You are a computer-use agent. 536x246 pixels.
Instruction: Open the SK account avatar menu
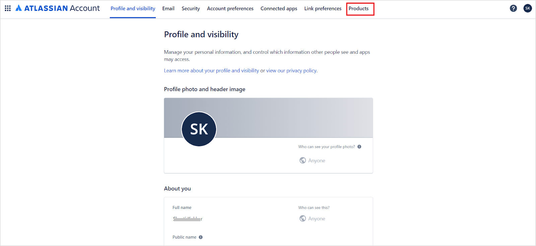528,8
